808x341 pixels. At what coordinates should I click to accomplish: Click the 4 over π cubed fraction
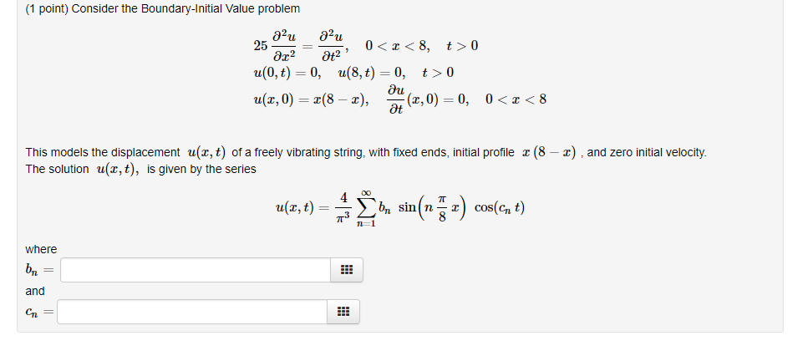[x=343, y=208]
